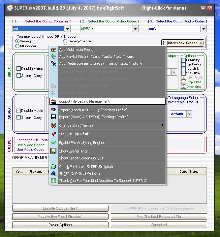Click Play The Last Rendered File button
This screenshot has width=220, height=237.
159,217
